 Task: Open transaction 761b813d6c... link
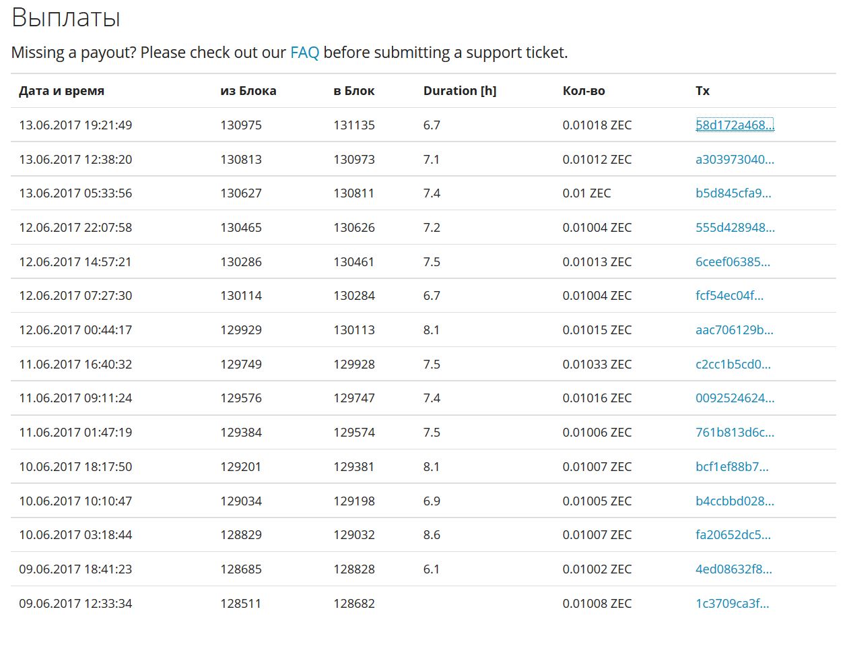[x=735, y=433]
